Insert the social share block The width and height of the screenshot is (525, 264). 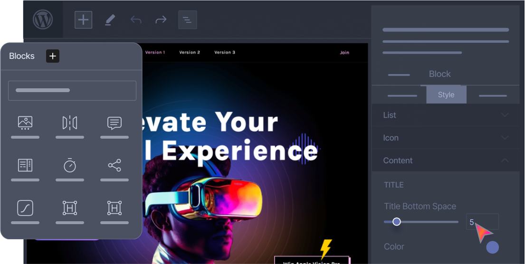point(115,165)
